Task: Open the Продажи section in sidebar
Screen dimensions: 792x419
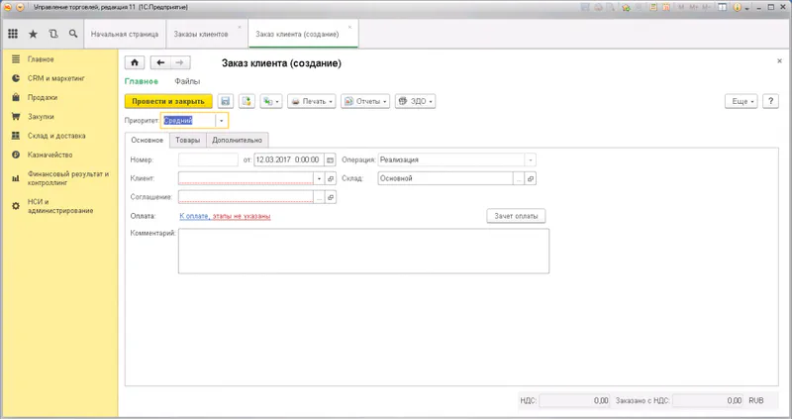Action: point(42,98)
